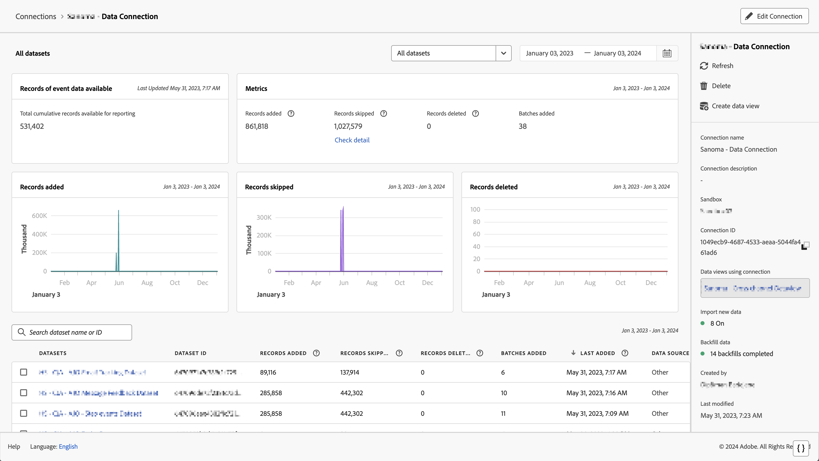Open the Check detail link
This screenshot has width=819, height=461.
point(352,140)
